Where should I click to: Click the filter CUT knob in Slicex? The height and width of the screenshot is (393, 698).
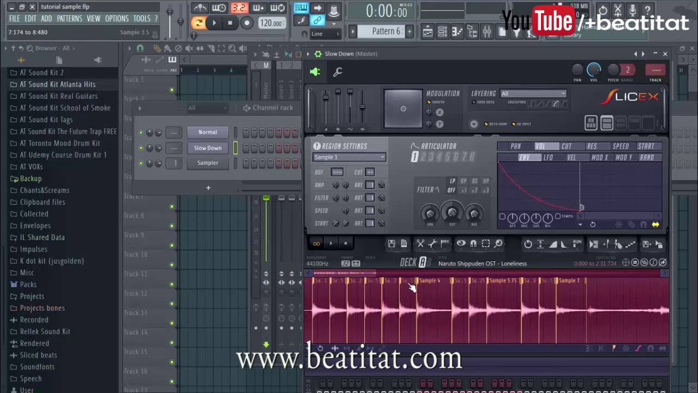coord(452,213)
